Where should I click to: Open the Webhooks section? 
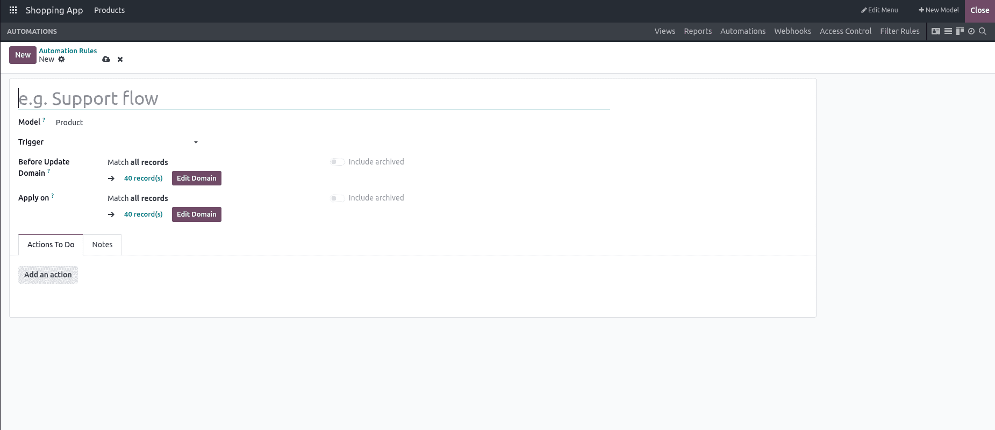point(792,31)
